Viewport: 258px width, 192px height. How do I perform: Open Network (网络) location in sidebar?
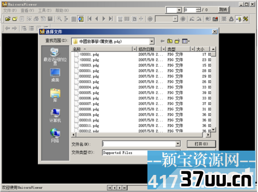[55, 136]
